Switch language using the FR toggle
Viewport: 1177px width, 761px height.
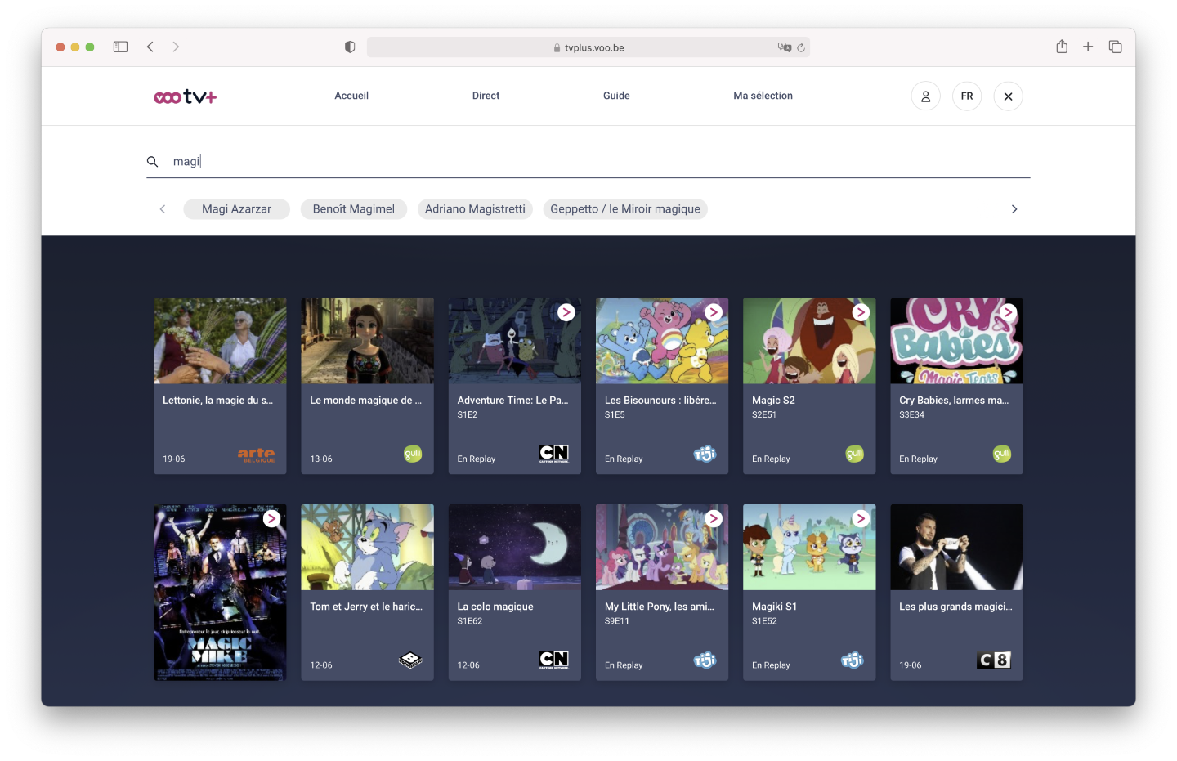click(x=967, y=96)
